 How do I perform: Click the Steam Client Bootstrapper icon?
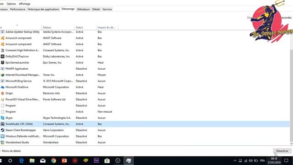[x=2, y=130]
